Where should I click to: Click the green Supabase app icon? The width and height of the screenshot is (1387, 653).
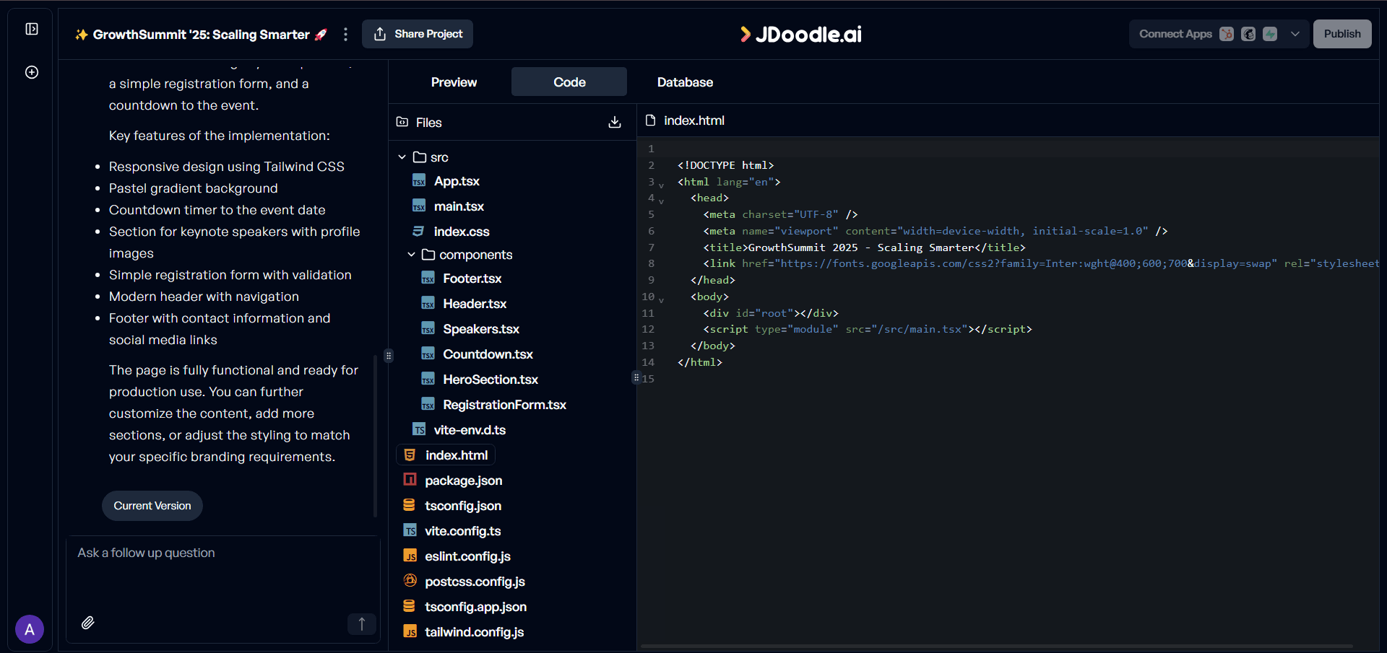click(1270, 34)
